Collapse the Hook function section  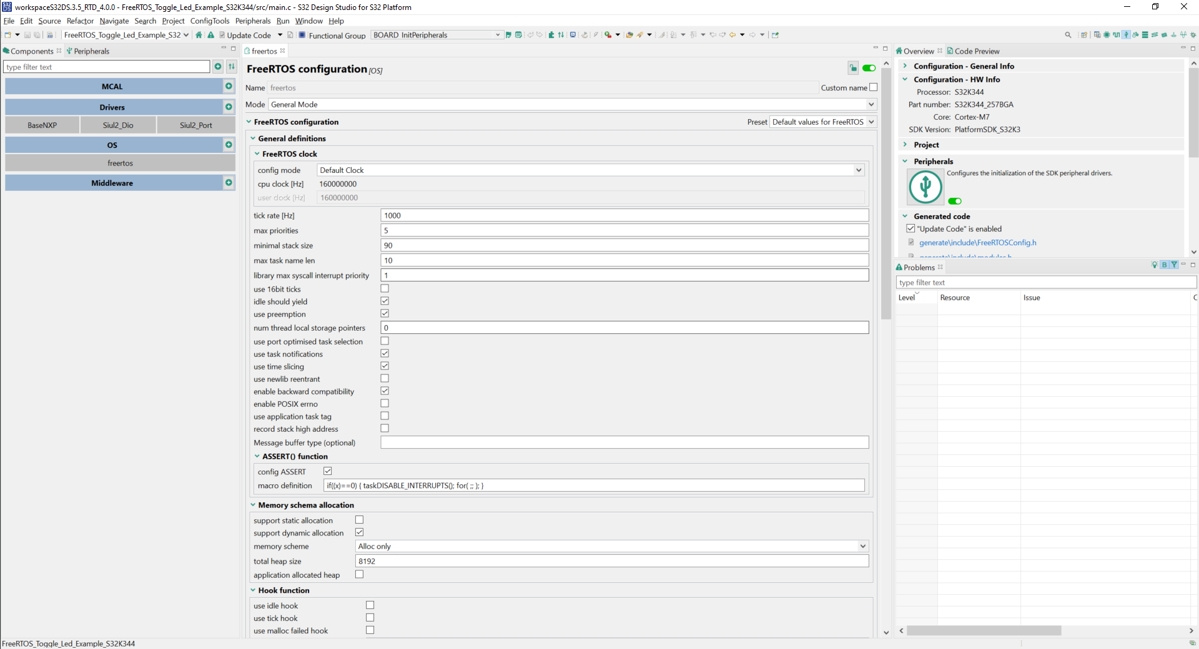(x=253, y=590)
